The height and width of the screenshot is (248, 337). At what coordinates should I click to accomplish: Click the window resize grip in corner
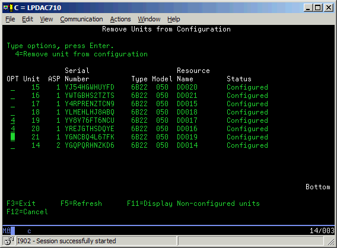click(330, 241)
